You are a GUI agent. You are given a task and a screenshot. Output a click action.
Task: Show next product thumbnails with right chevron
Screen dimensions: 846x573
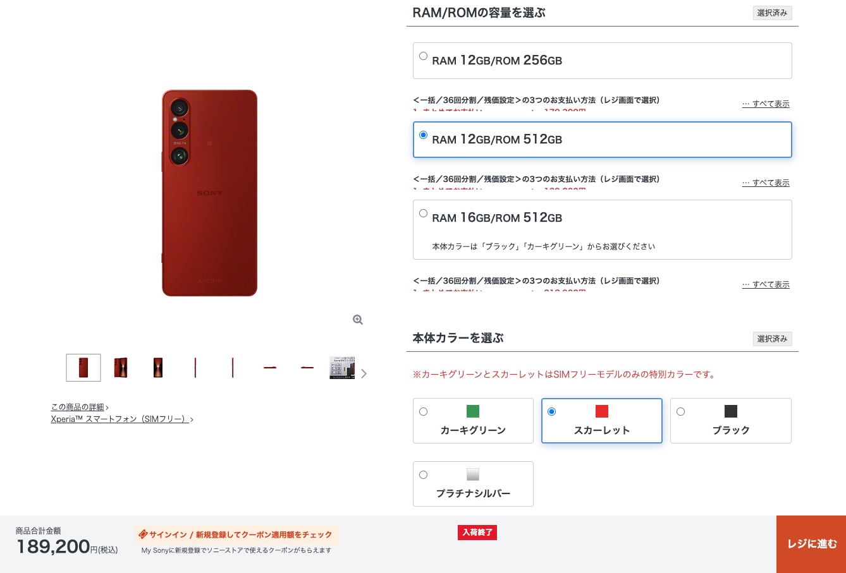(x=364, y=373)
